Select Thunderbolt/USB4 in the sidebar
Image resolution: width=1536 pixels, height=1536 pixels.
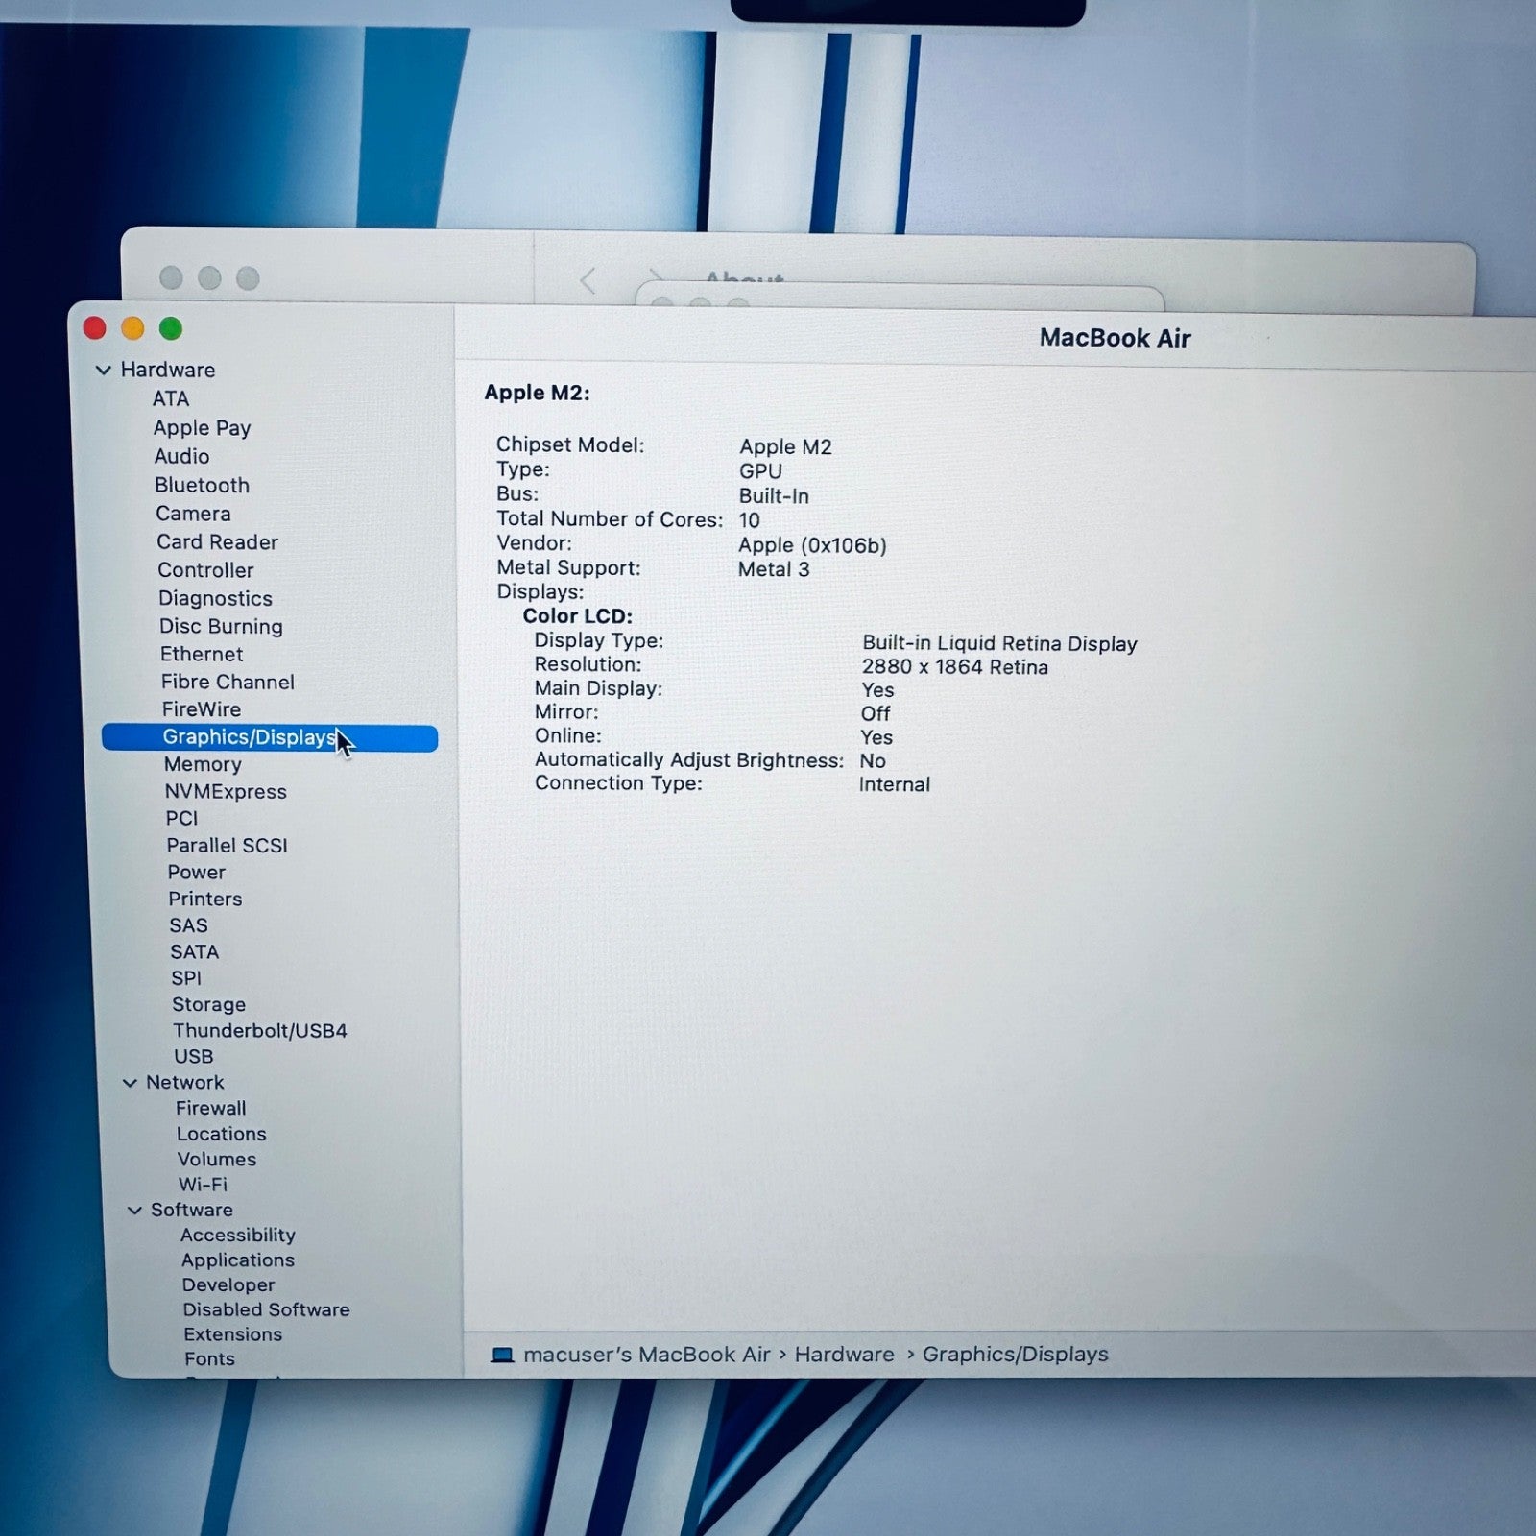(260, 1030)
